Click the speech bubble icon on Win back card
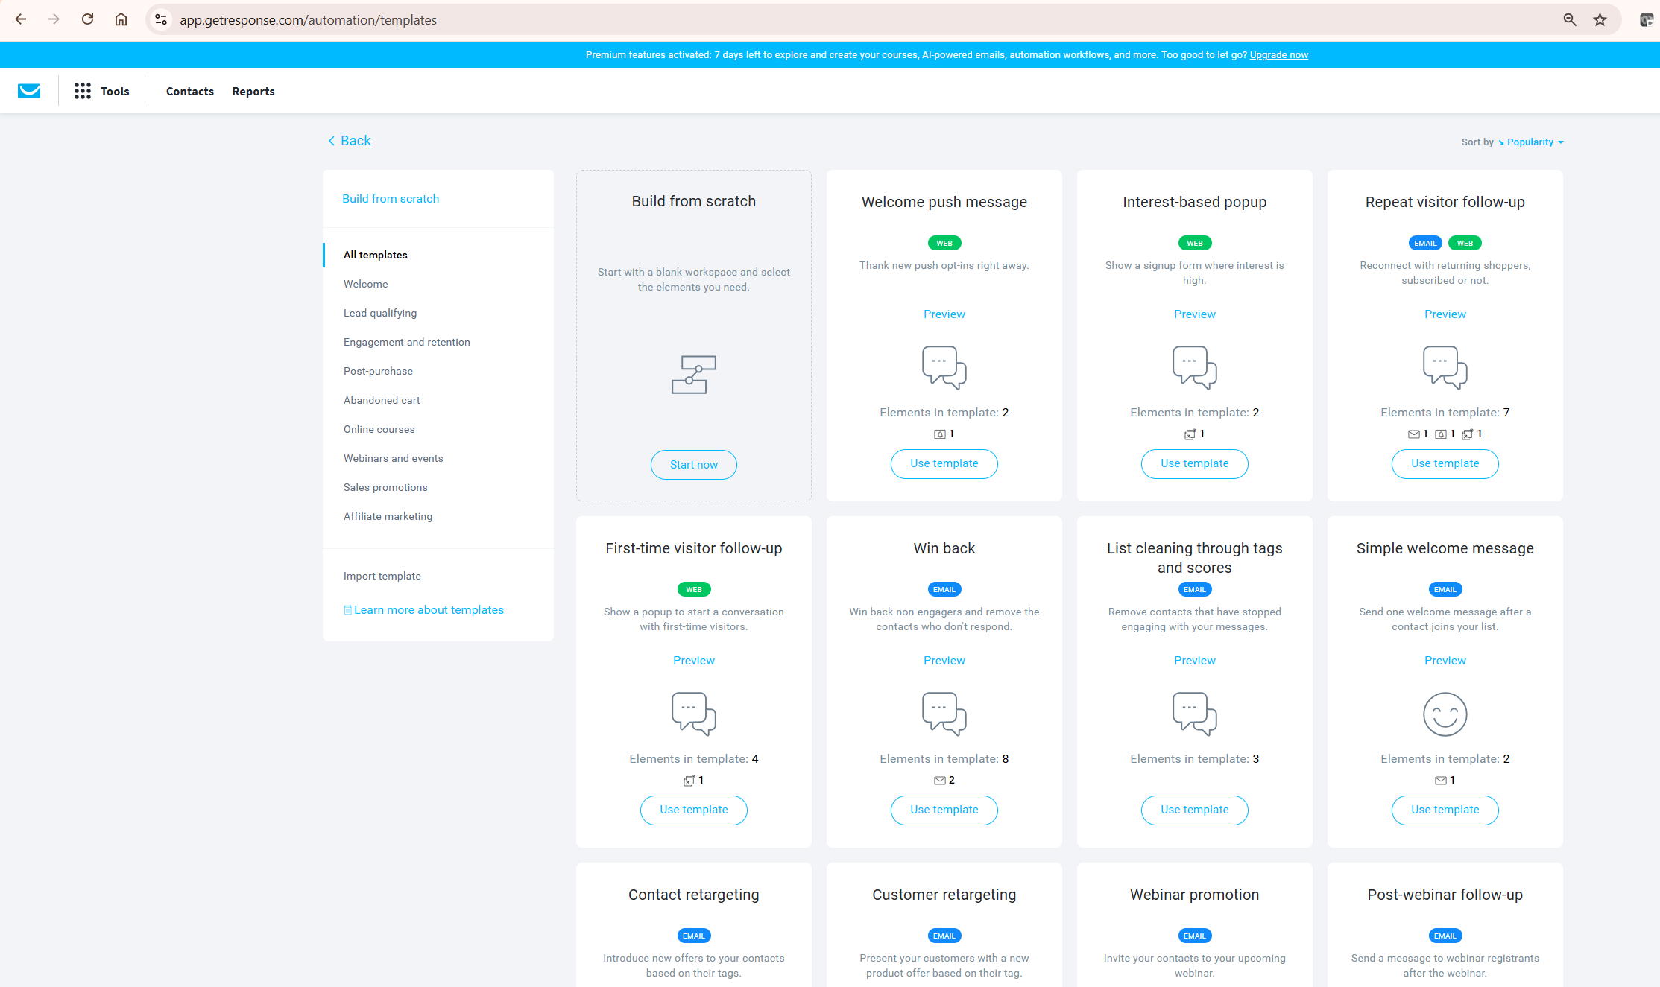 click(x=944, y=714)
